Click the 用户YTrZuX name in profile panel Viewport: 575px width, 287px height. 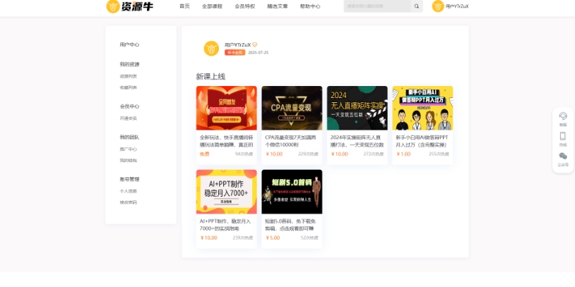[237, 44]
